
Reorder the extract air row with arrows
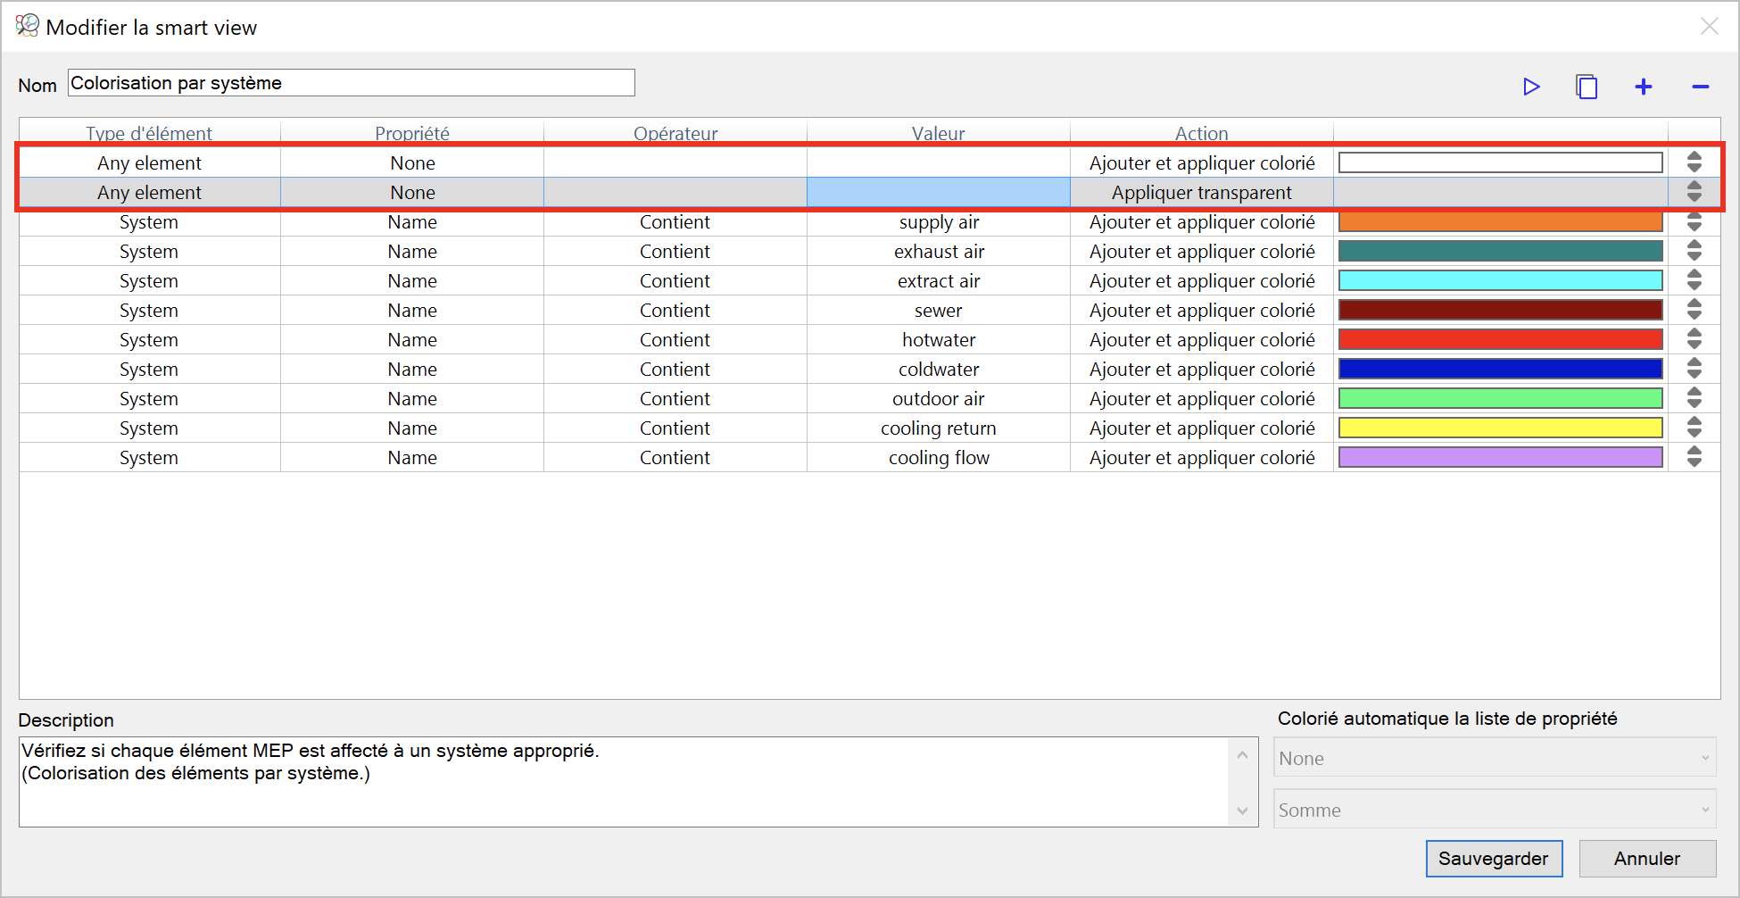tap(1694, 280)
